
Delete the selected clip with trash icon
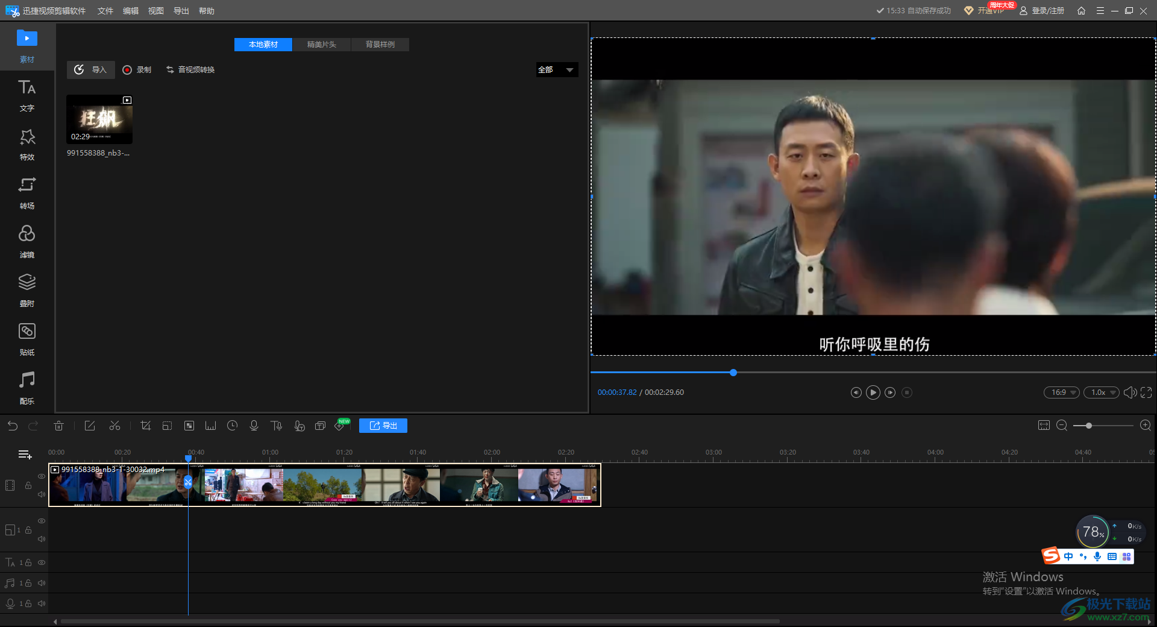coord(58,426)
